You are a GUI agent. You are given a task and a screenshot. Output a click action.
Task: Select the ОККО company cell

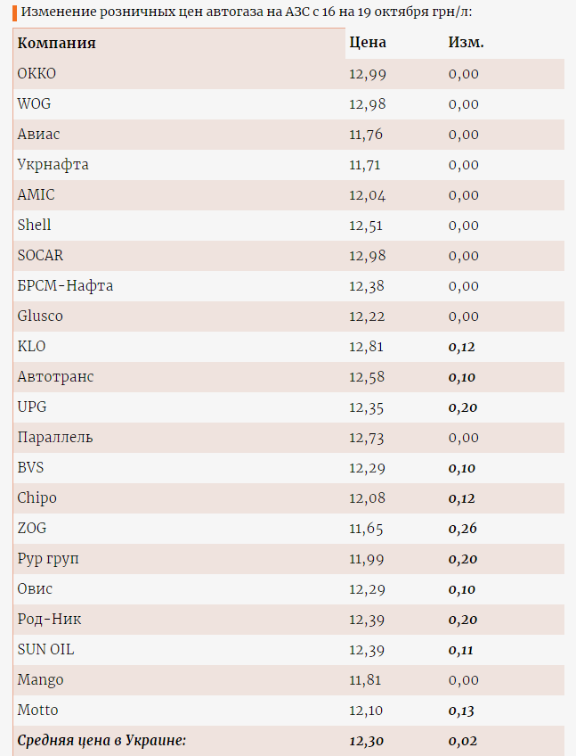click(x=37, y=73)
